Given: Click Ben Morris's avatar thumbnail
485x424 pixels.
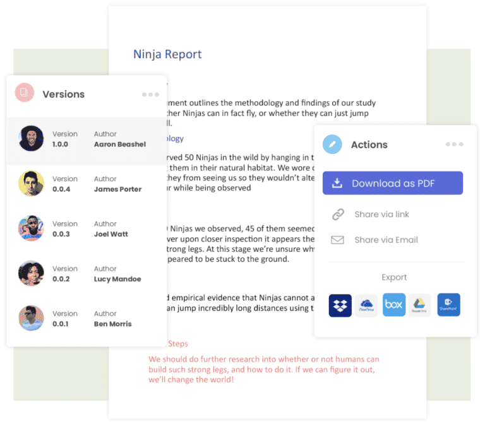Looking at the screenshot, I should (x=32, y=319).
